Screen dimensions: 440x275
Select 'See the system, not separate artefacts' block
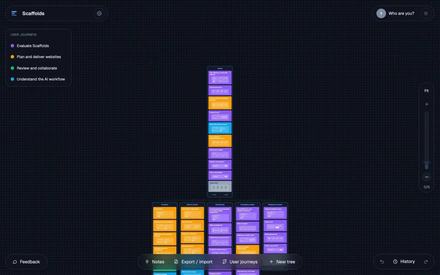220,103
